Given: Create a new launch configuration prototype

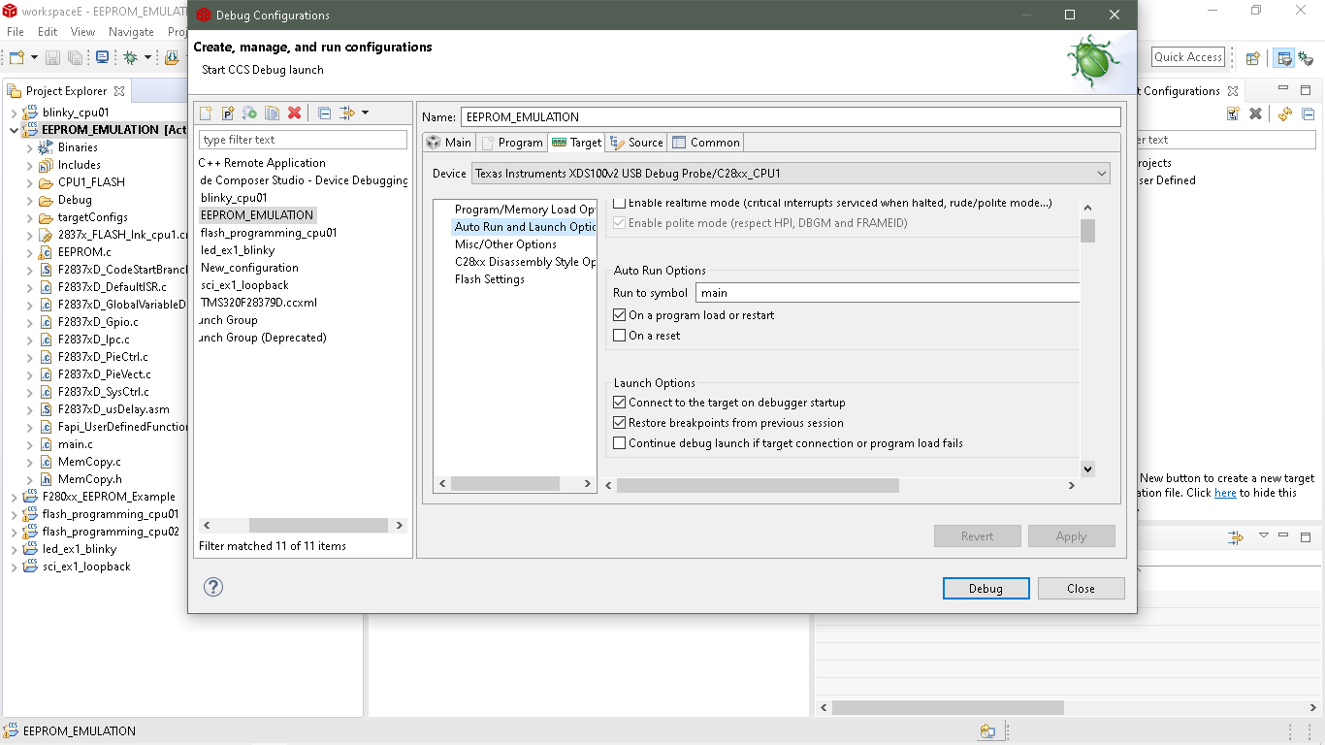Looking at the screenshot, I should point(227,113).
